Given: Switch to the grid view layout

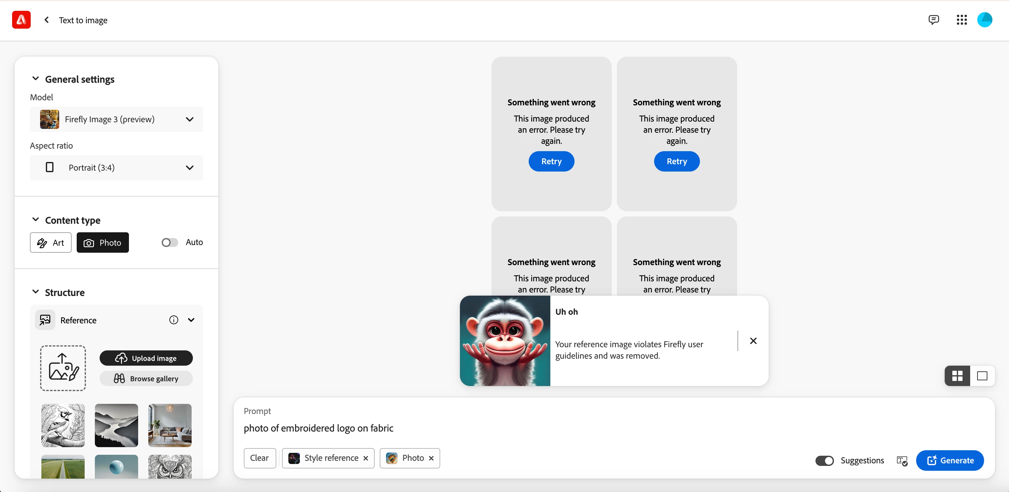Looking at the screenshot, I should (957, 376).
